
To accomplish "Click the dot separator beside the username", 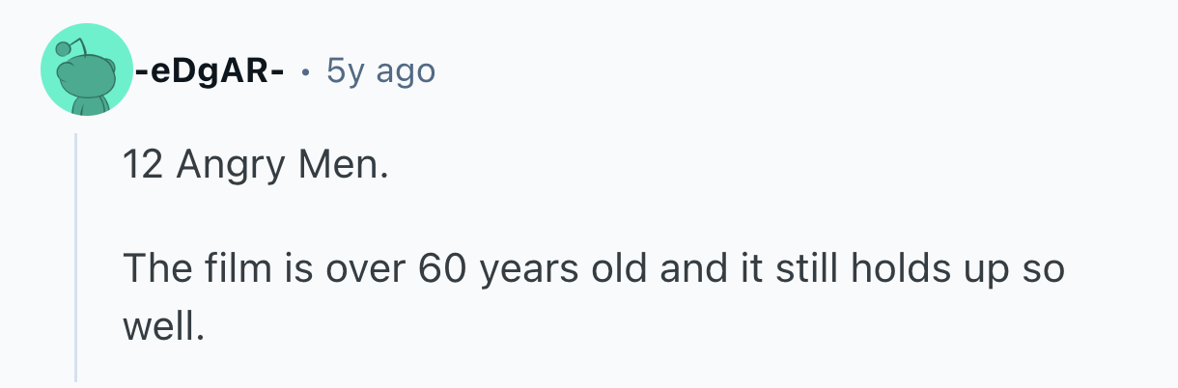I will coord(305,71).
